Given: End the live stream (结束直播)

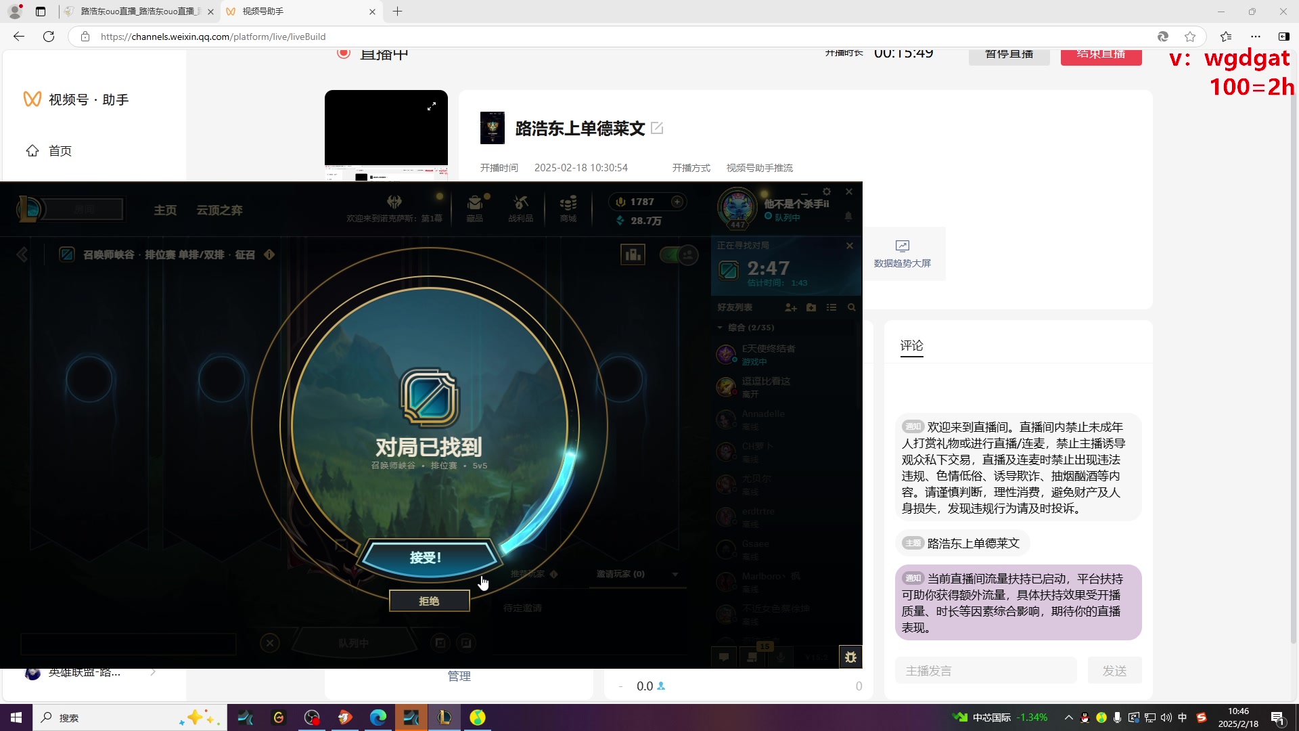Looking at the screenshot, I should click(1101, 56).
